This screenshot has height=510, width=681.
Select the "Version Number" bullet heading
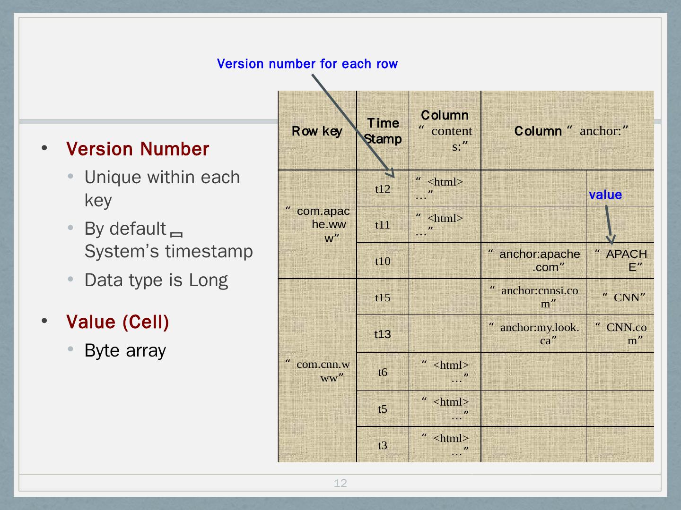click(138, 149)
